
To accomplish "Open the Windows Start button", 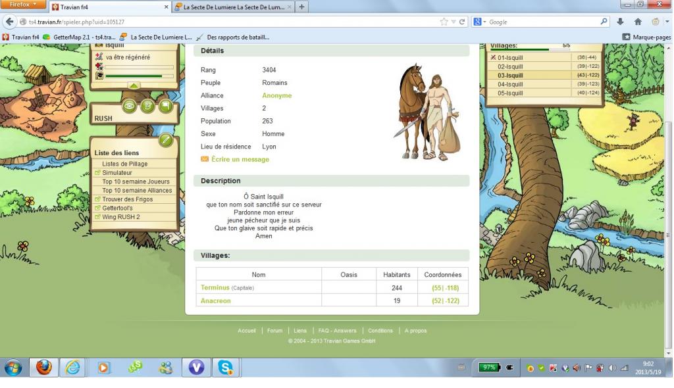I will click(x=13, y=368).
